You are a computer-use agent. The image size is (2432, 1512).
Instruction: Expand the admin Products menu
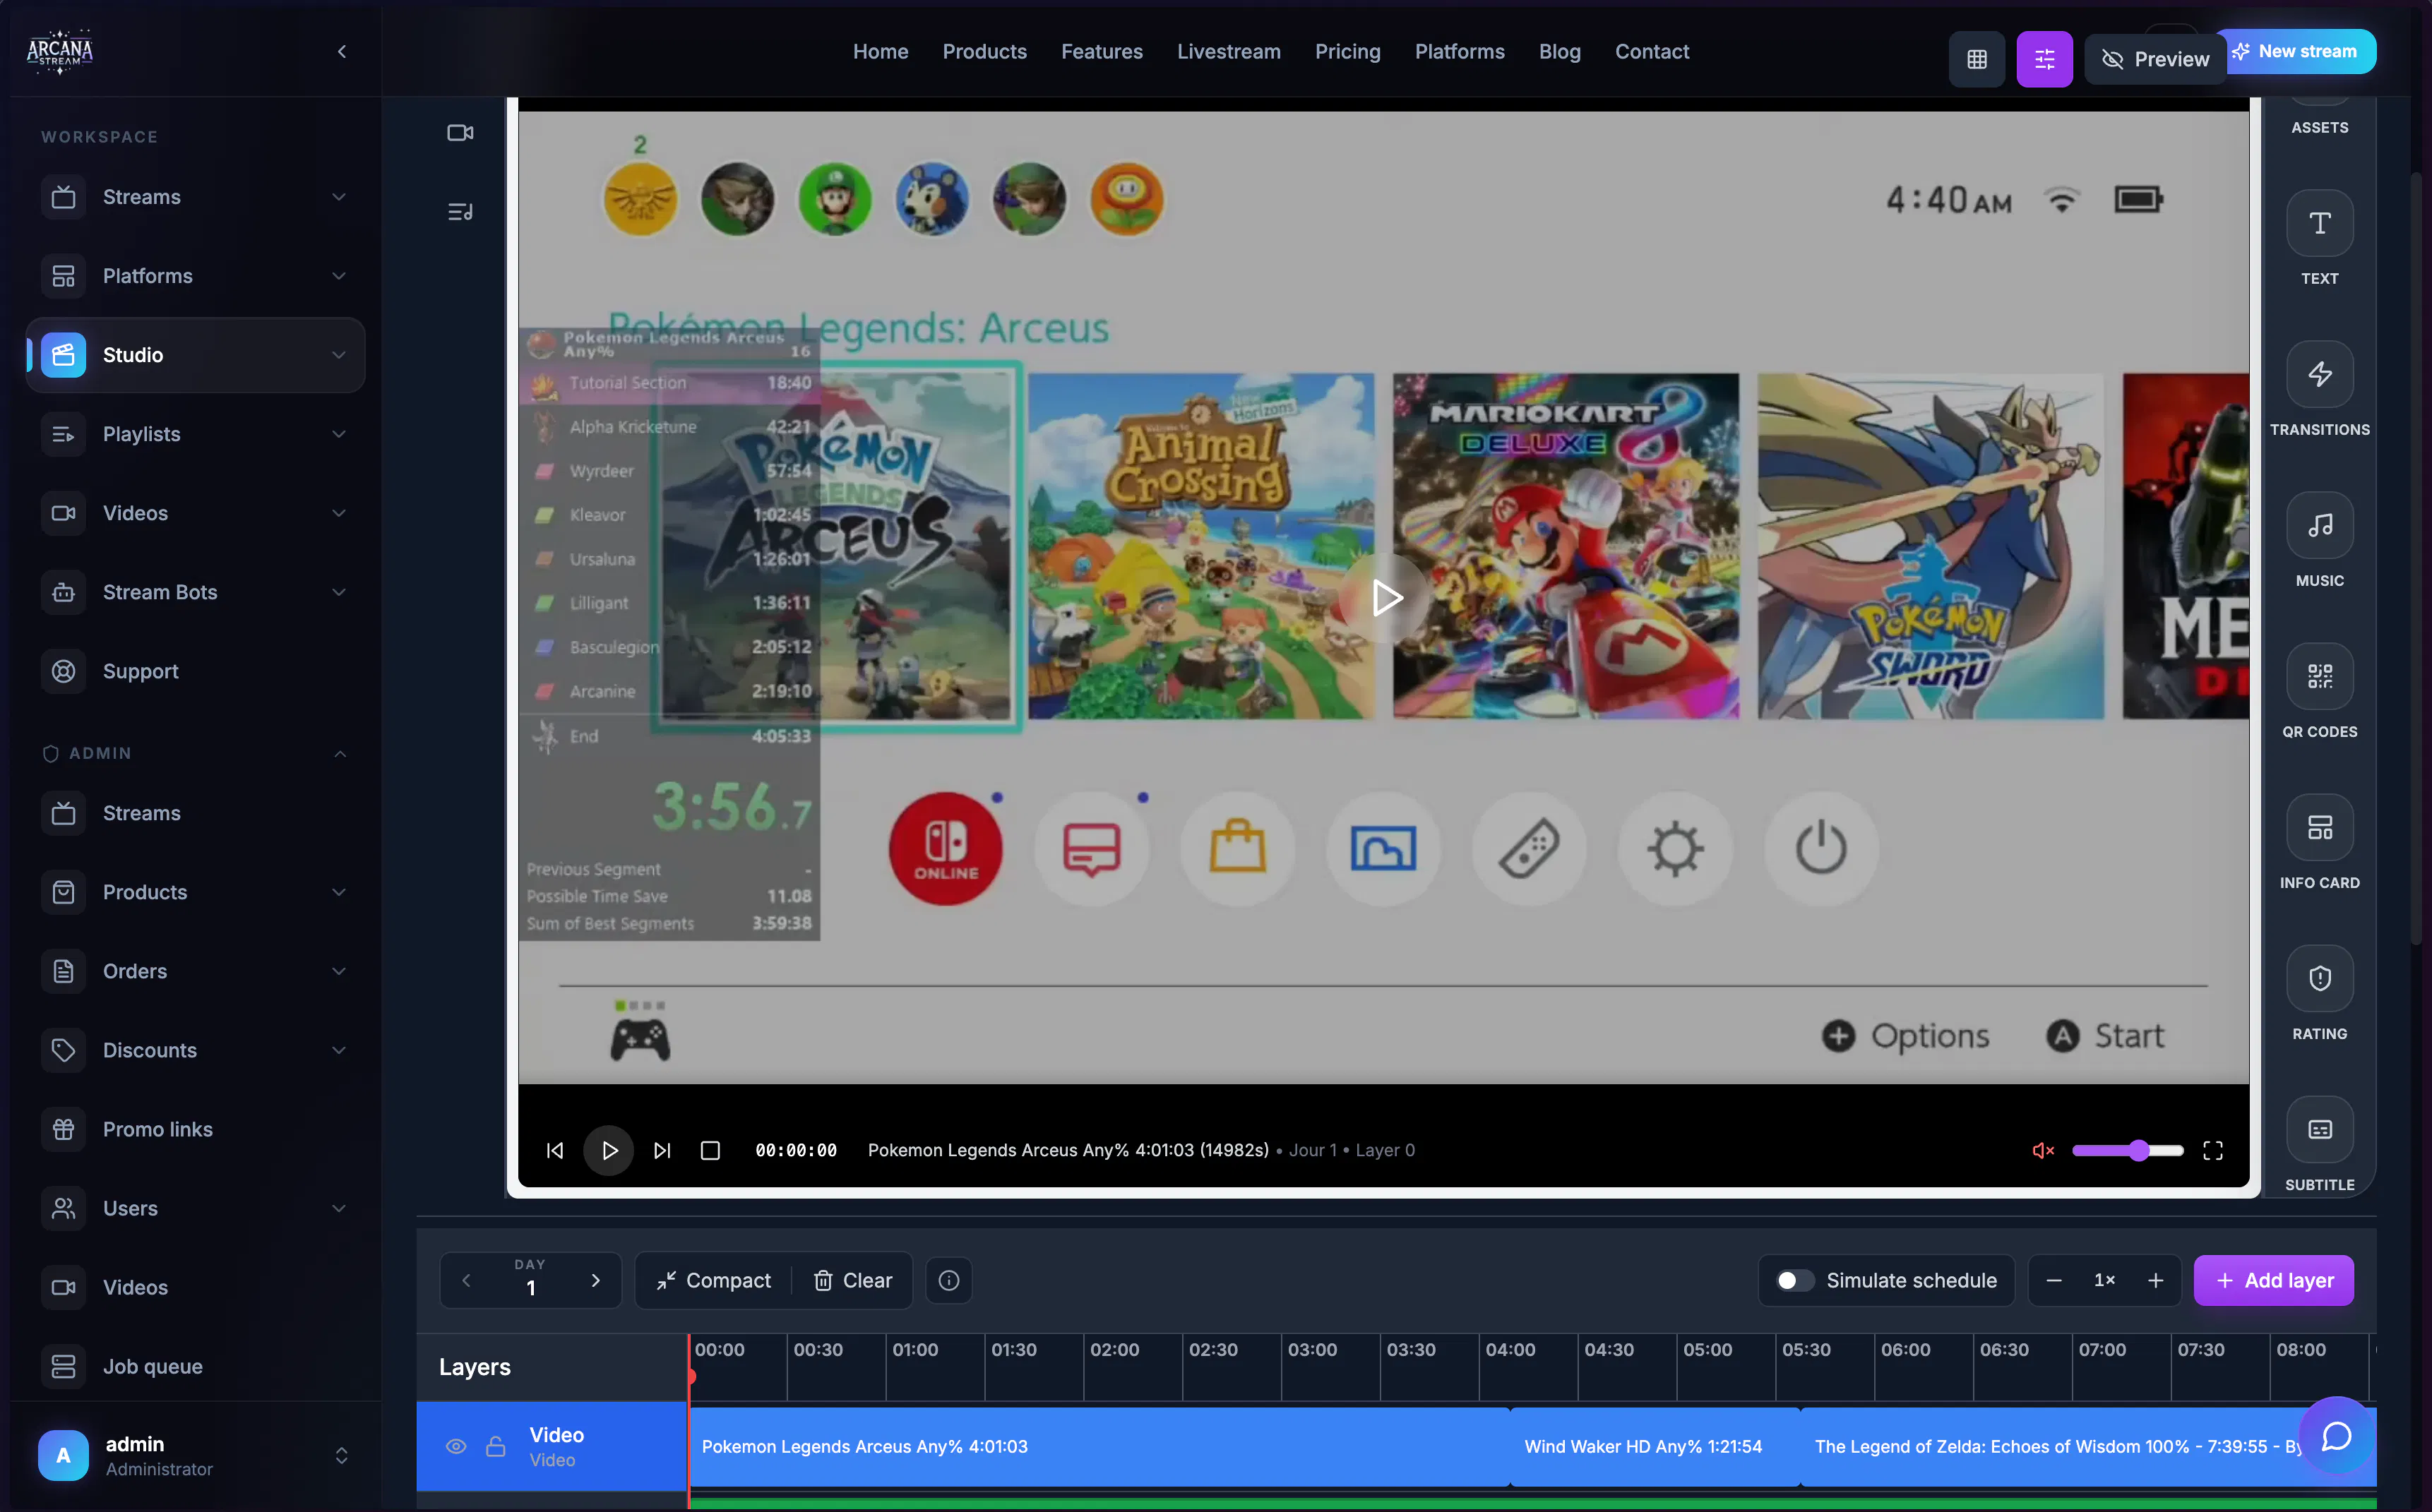[x=339, y=892]
